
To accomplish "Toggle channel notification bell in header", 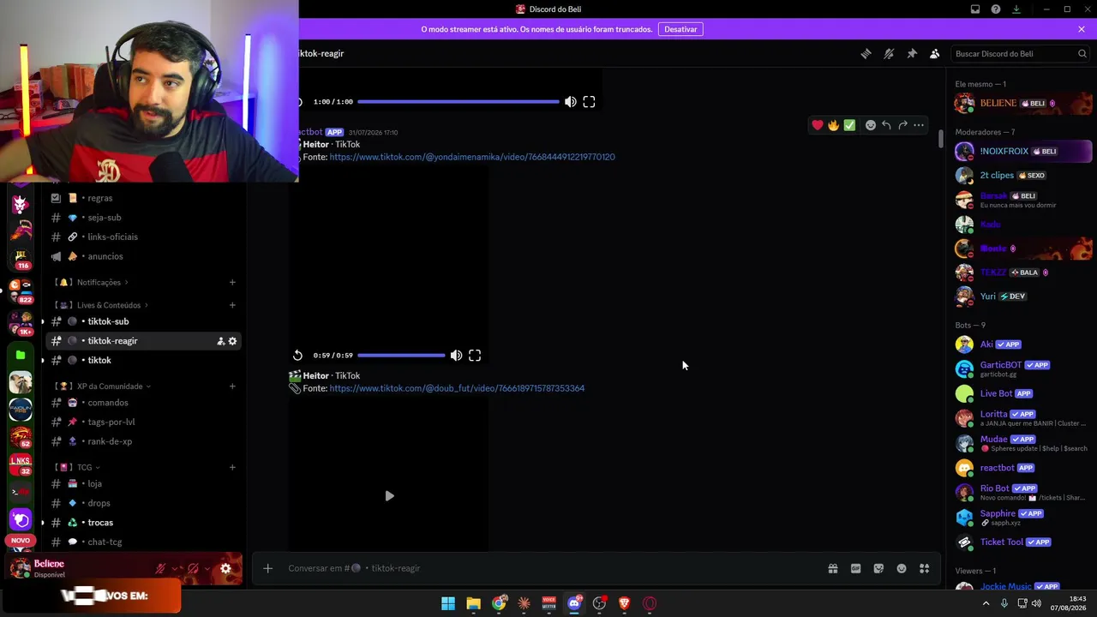I will (x=889, y=53).
